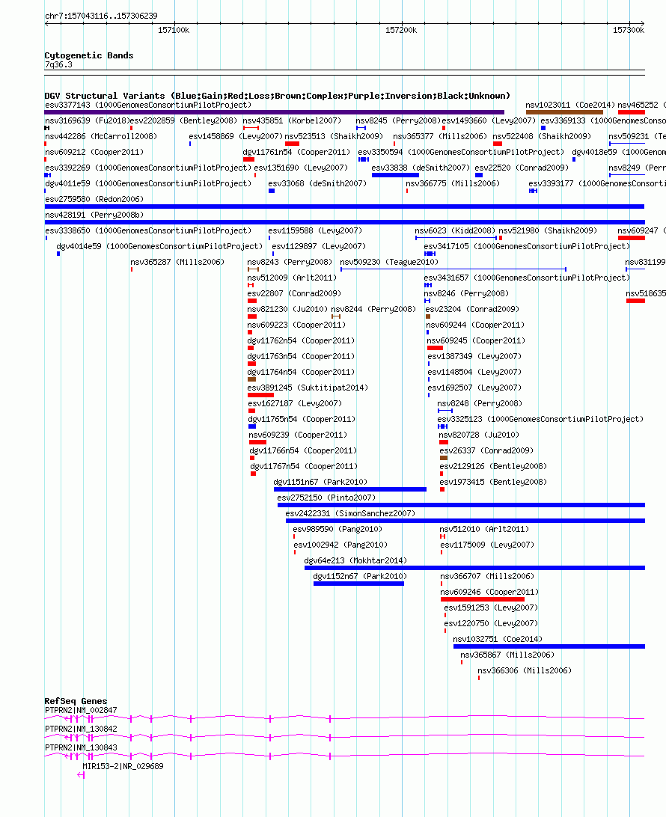This screenshot has height=817, width=666.
Task: Click the esv2759580 (Redon2006) blue gain bar
Action: point(344,206)
